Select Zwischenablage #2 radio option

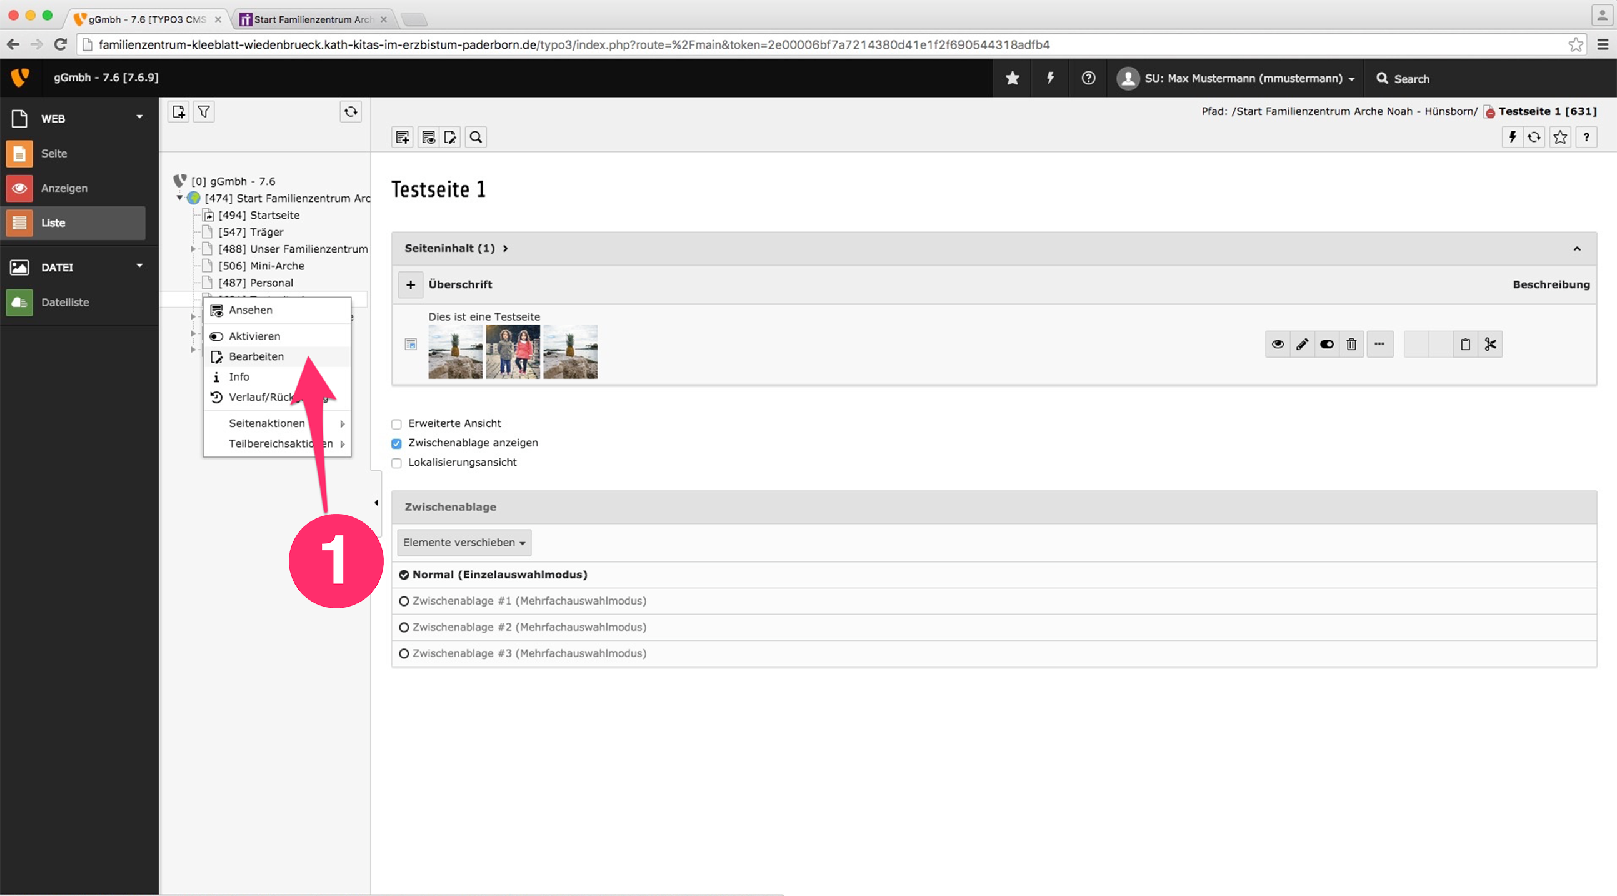pyautogui.click(x=404, y=627)
